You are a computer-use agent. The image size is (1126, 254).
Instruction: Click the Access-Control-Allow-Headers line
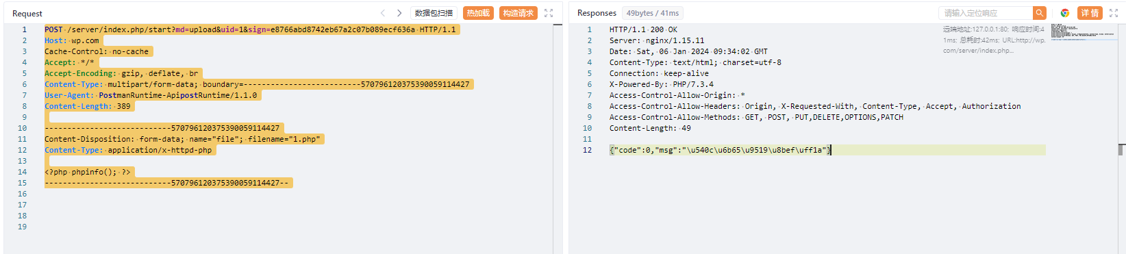click(x=815, y=106)
